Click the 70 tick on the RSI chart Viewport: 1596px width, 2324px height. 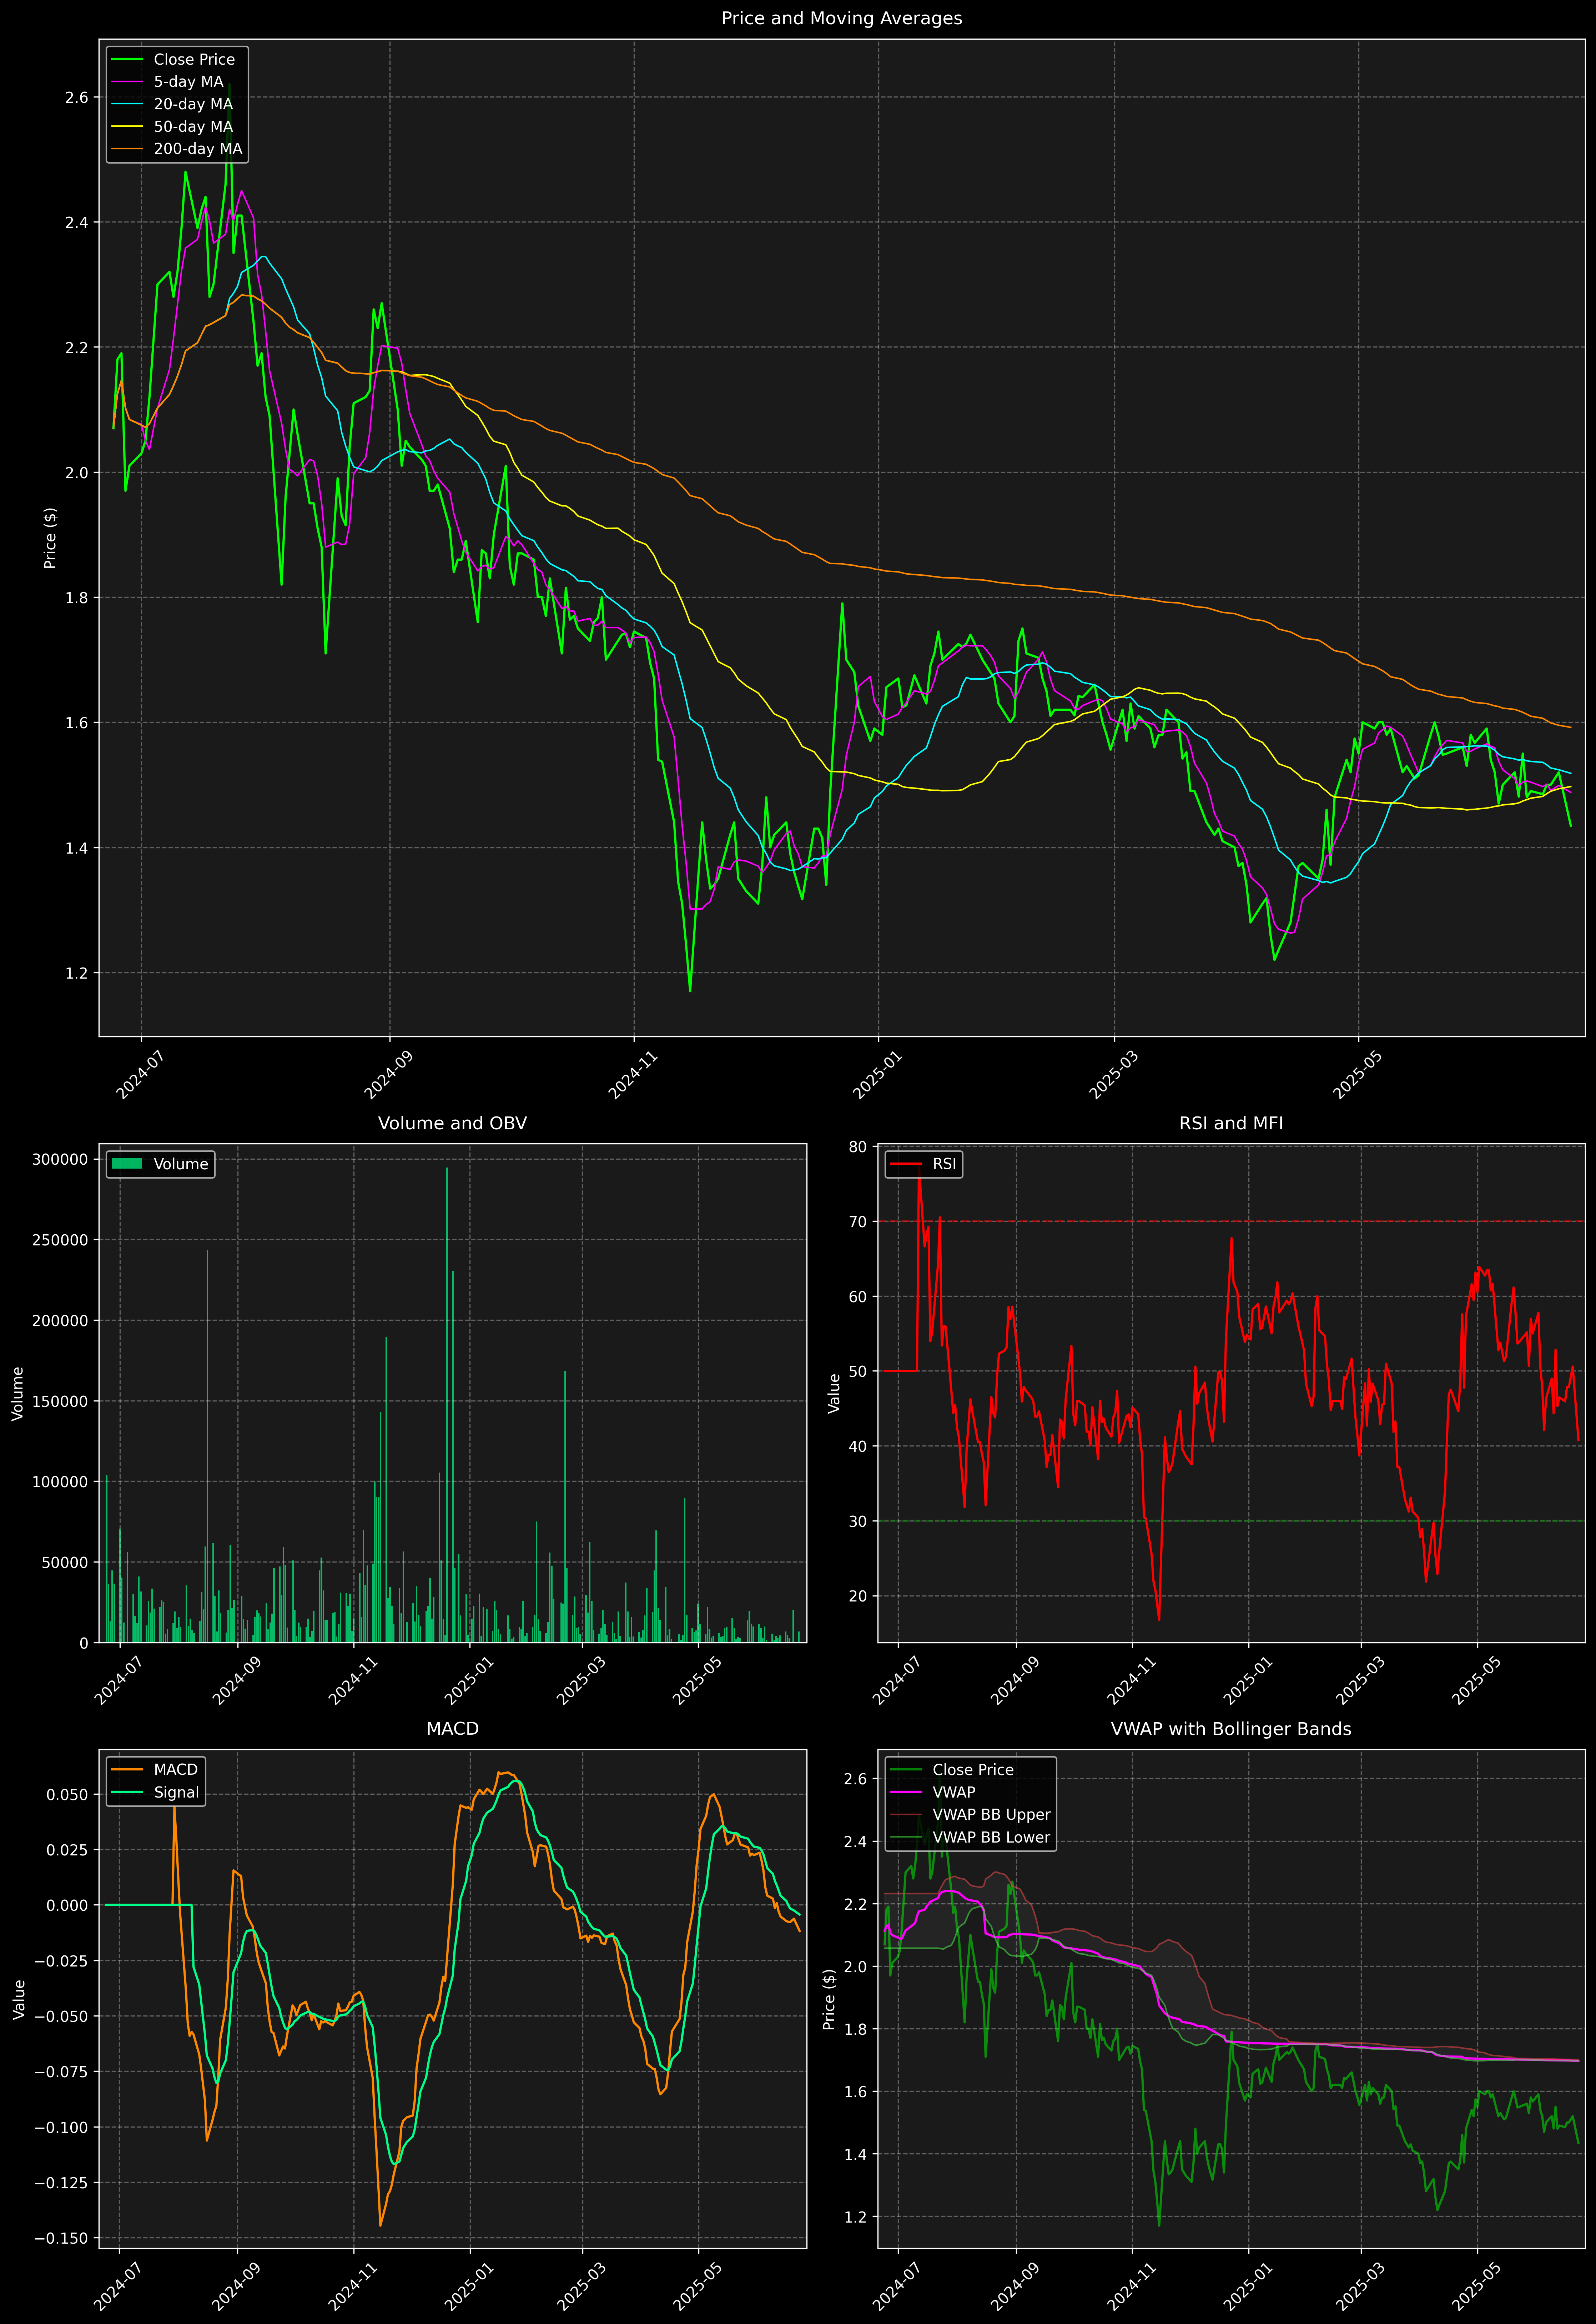pyautogui.click(x=858, y=1221)
